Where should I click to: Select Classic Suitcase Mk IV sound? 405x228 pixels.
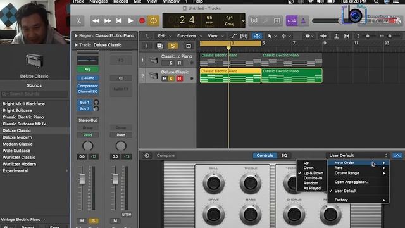coord(24,124)
